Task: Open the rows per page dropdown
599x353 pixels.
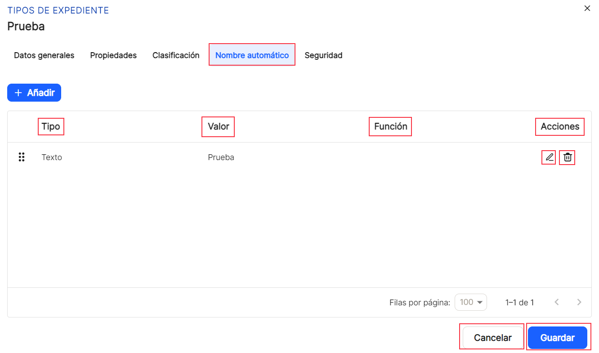Action: (x=471, y=302)
